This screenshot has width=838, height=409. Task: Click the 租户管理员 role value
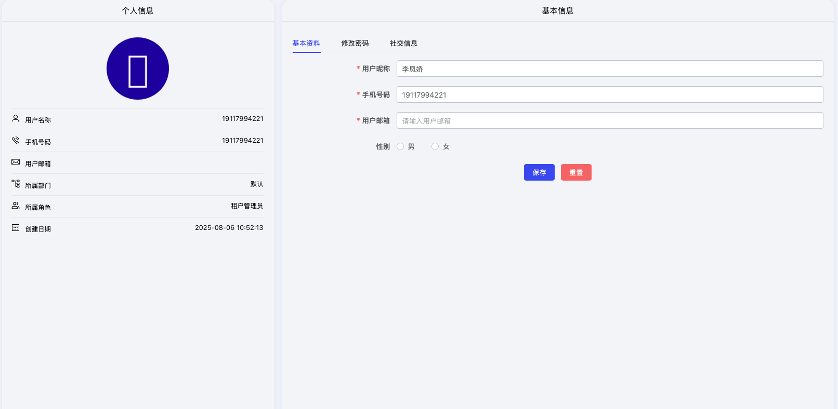click(247, 206)
